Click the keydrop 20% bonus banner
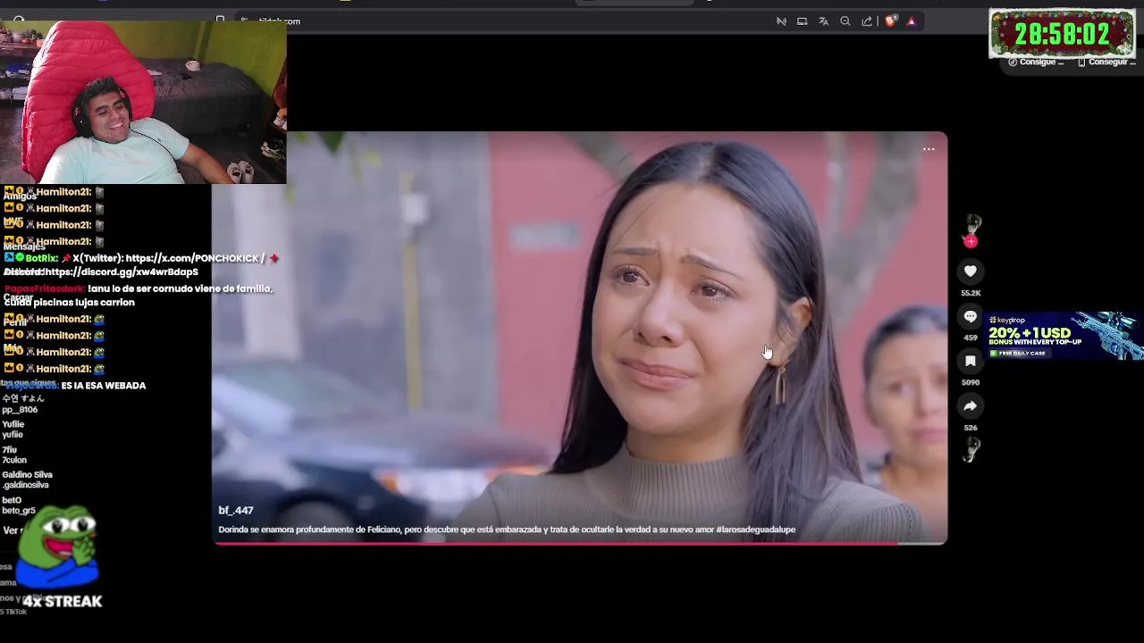Image resolution: width=1144 pixels, height=643 pixels. point(1064,335)
